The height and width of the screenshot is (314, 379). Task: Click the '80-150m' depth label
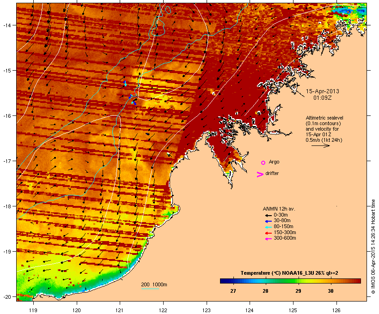[x=283, y=227]
